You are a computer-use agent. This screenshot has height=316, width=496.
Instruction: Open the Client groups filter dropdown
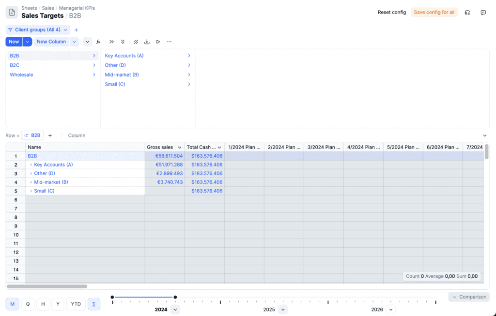38,30
